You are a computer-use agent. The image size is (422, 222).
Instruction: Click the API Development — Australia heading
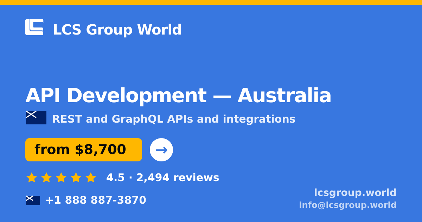178,95
